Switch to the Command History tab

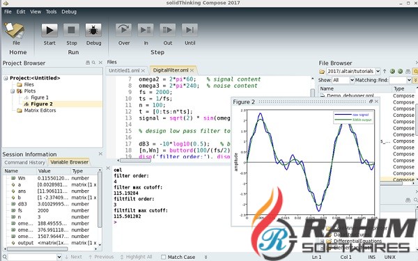pyautogui.click(x=24, y=162)
